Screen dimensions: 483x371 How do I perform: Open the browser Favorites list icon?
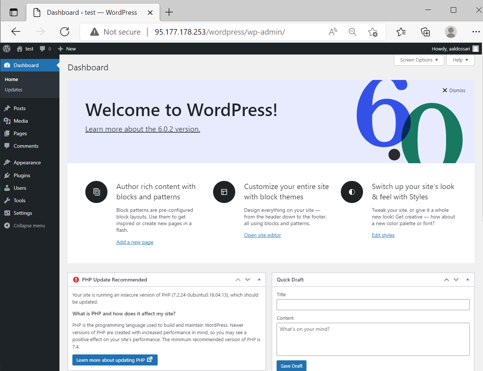[401, 32]
